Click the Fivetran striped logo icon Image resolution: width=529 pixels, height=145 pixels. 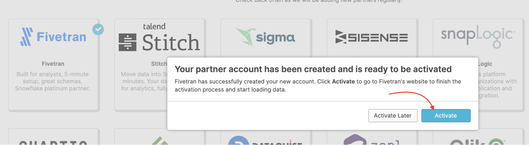(26, 37)
